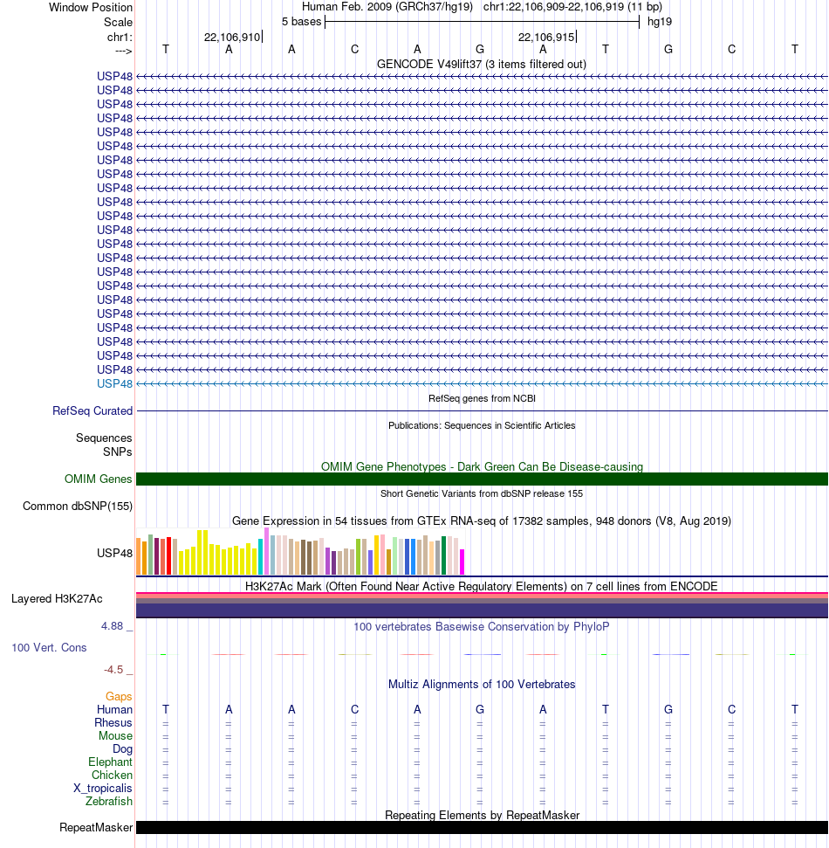Click the dark purple H3K27Ac signal band

pos(482,610)
